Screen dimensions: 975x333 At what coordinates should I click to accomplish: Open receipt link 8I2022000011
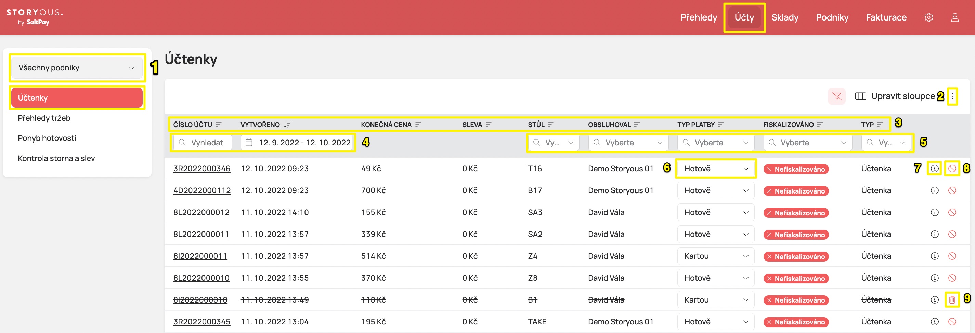click(x=200, y=256)
